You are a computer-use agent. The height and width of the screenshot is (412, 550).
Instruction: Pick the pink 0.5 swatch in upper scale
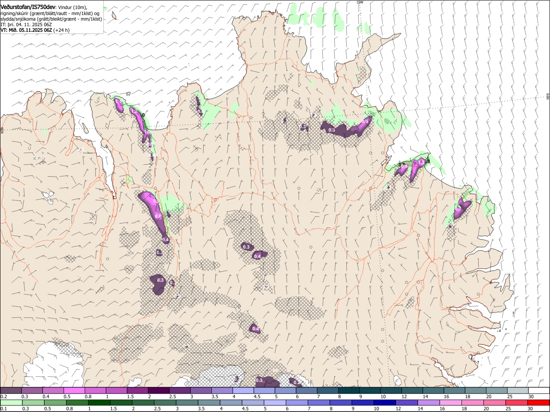coord(74,390)
